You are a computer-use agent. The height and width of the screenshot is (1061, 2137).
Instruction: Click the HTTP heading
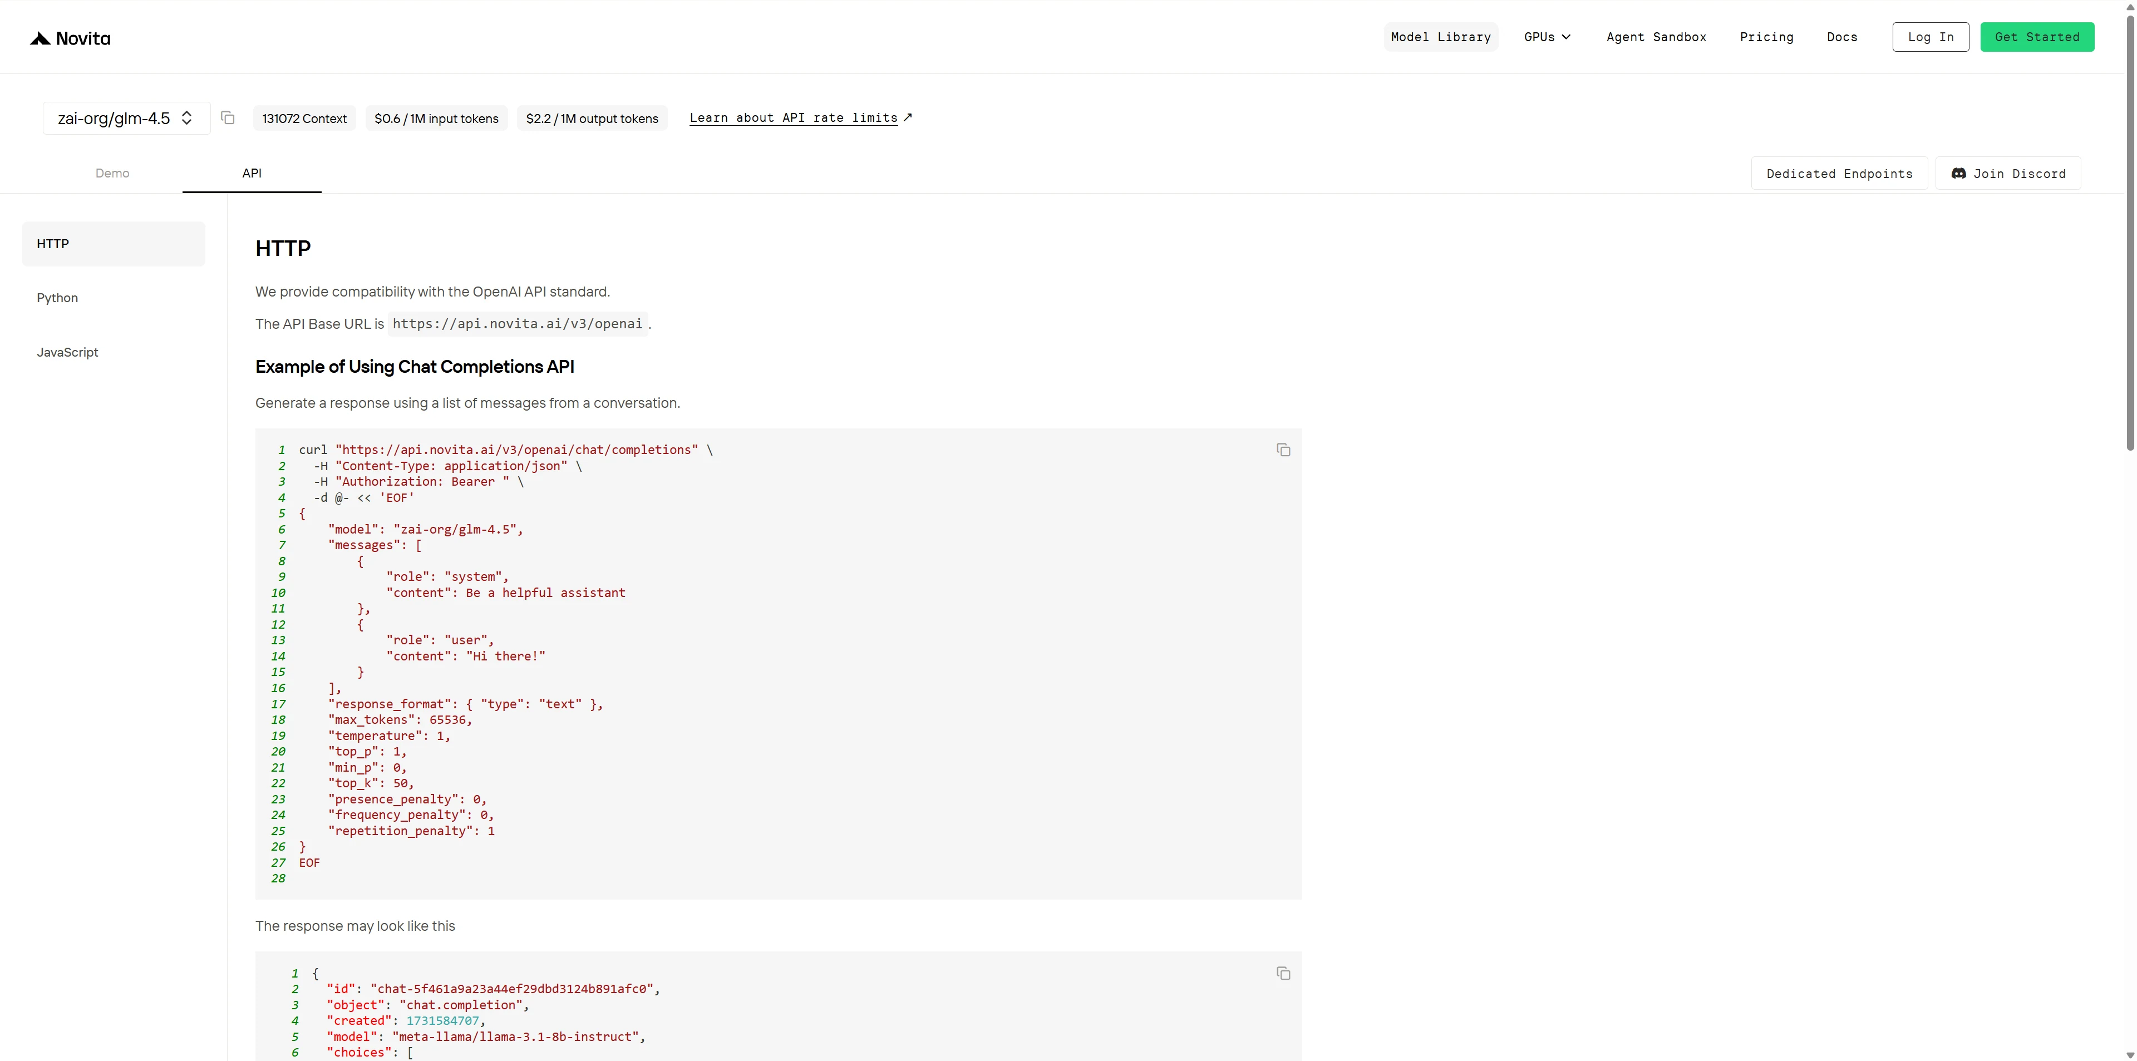point(283,248)
